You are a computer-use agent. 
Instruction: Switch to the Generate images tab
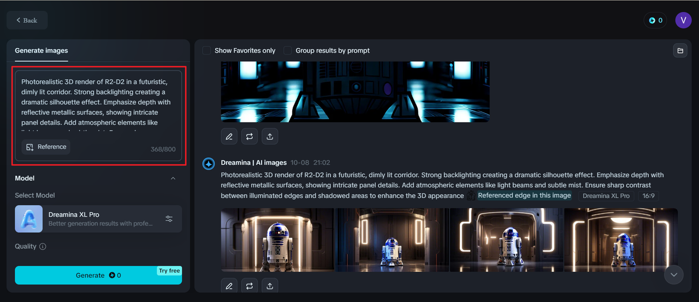coord(42,51)
